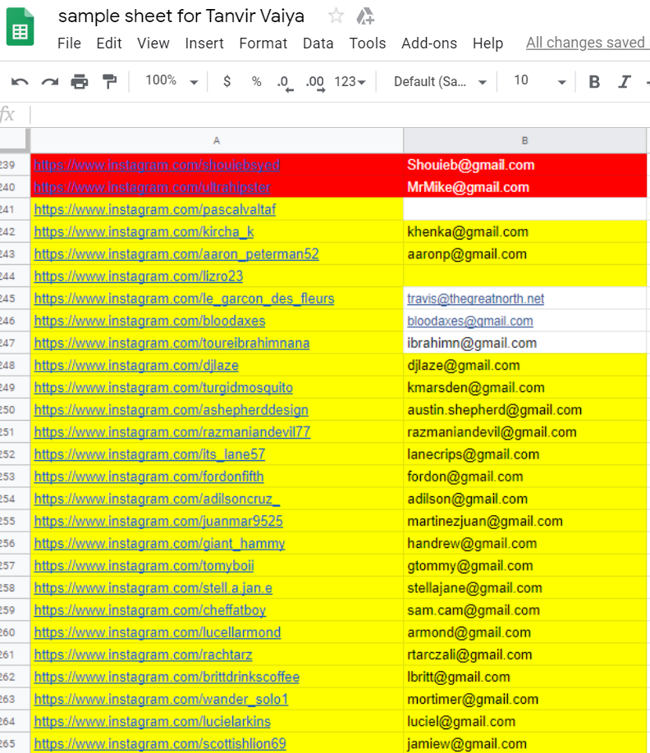Select cell with Shouieb@gmail.com
This screenshot has height=753, width=650.
point(524,165)
